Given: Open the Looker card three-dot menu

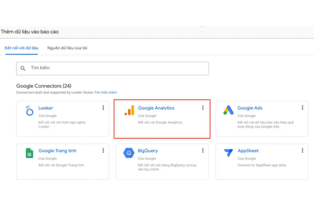Looking at the screenshot, I should pos(103,108).
